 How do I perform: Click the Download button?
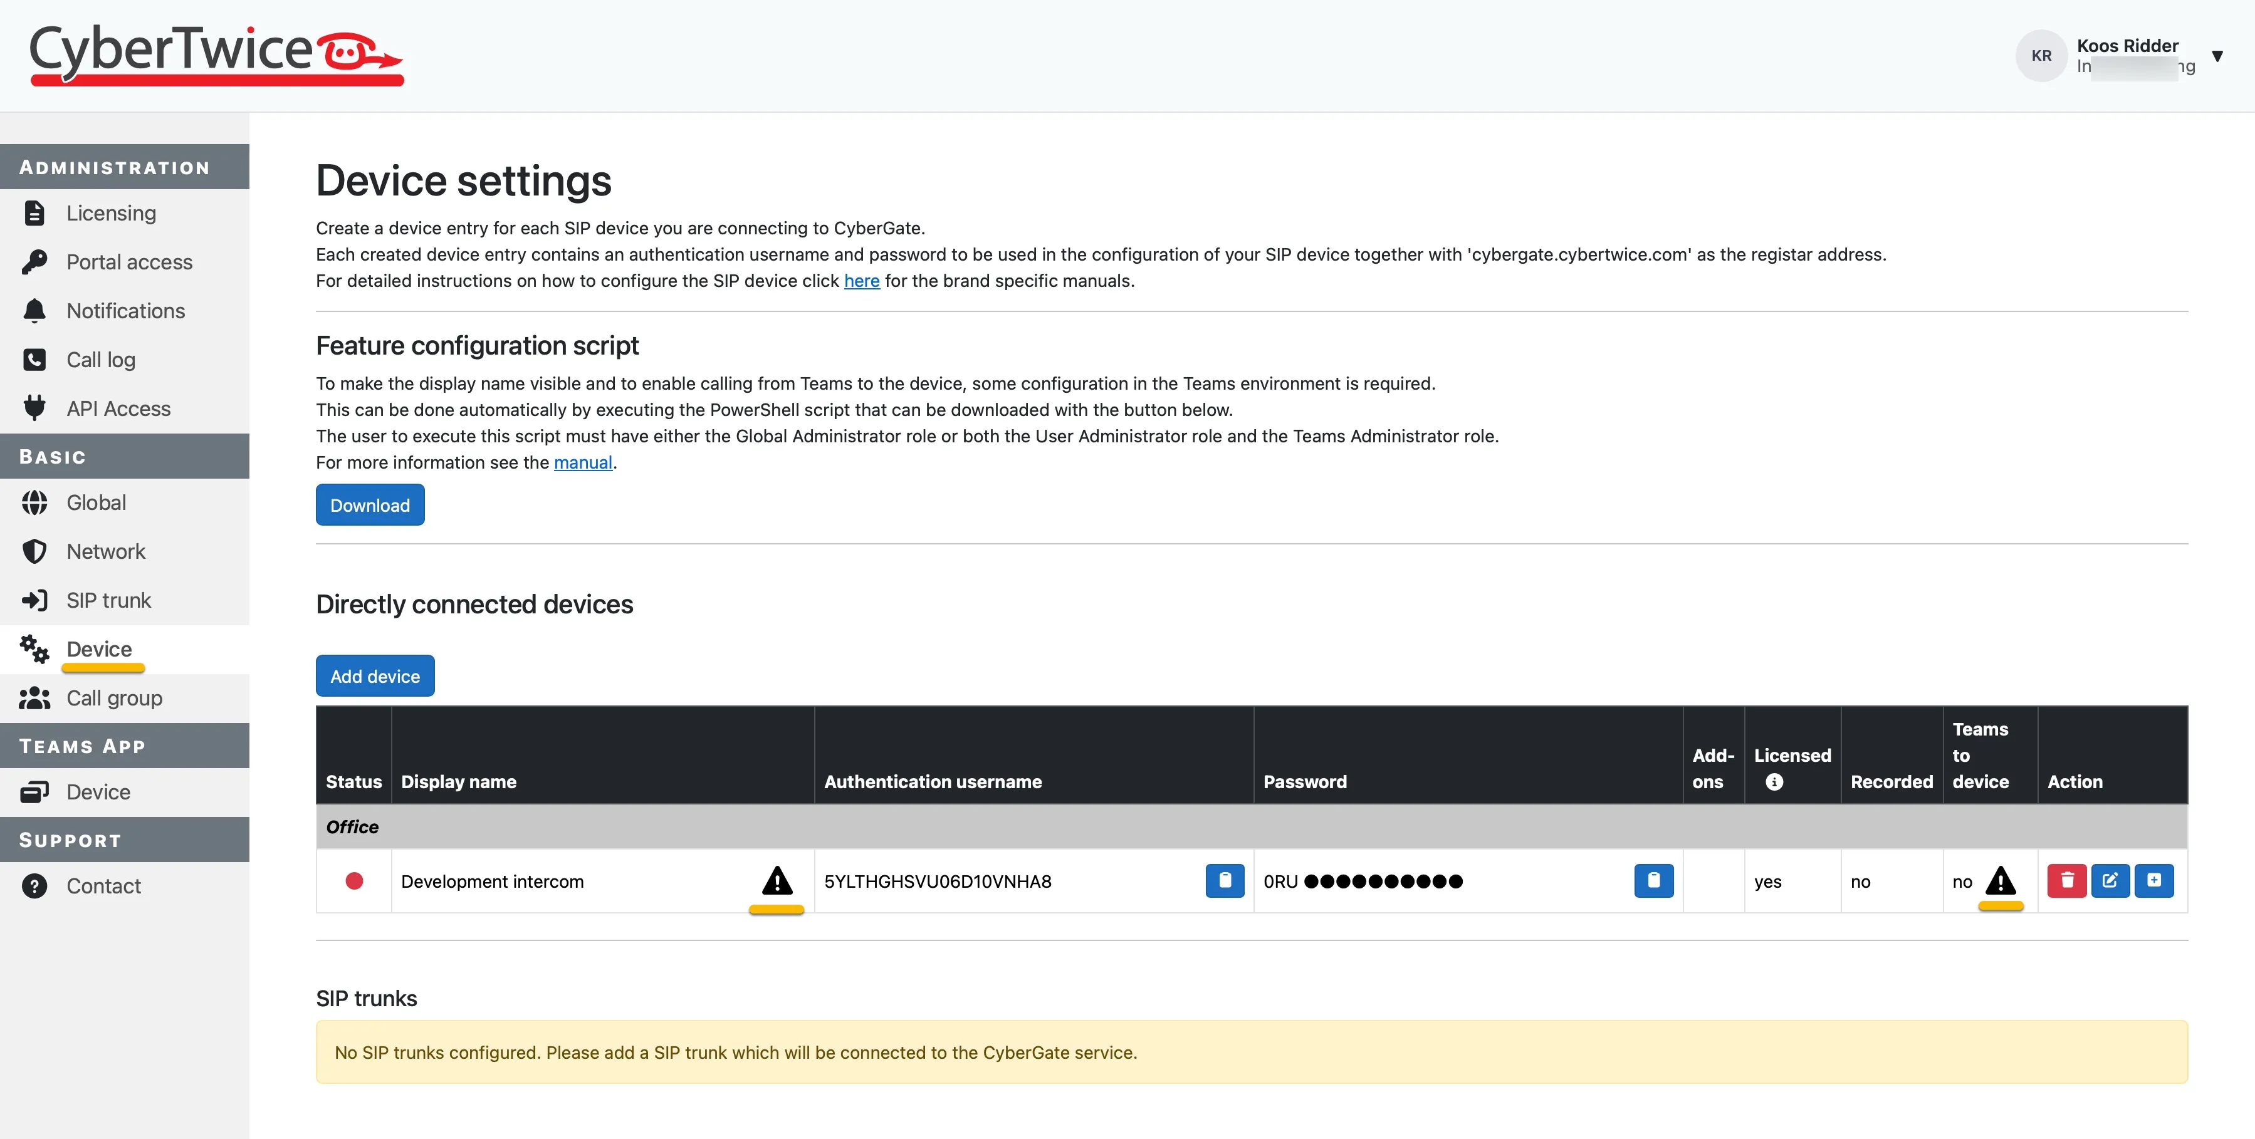pos(369,505)
